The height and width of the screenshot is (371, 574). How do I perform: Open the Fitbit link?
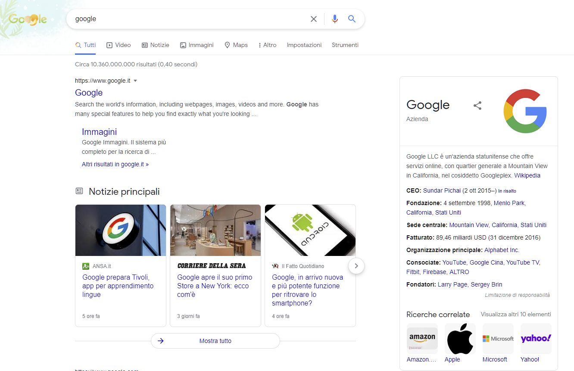(x=412, y=272)
